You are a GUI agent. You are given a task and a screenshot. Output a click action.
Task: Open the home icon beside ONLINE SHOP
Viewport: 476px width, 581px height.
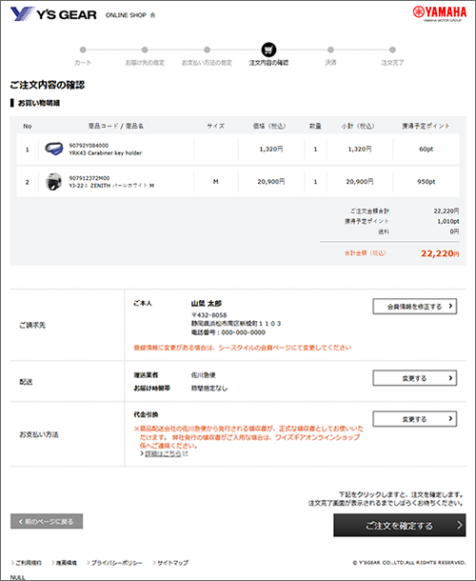(152, 15)
